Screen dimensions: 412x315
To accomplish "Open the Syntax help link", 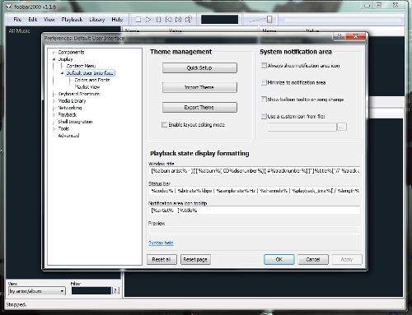I will pos(161,243).
